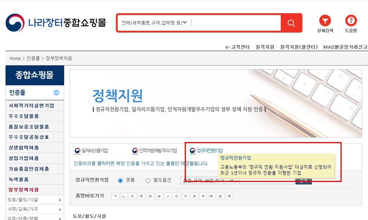Click the header search text field
The image size is (368, 220).
[x=236, y=23]
